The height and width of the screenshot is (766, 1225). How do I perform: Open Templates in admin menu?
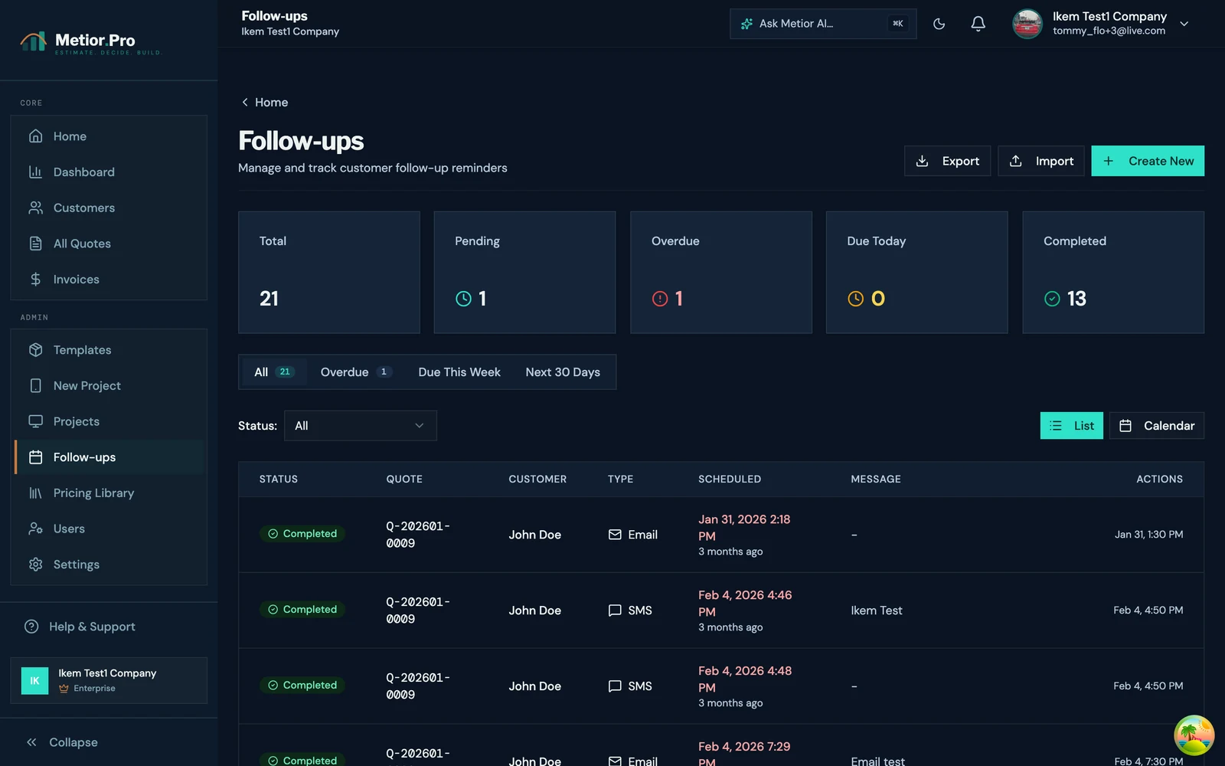point(109,350)
